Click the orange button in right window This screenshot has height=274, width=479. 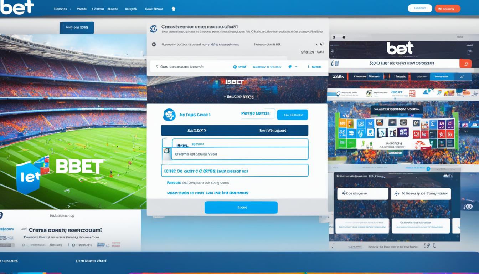465,64
